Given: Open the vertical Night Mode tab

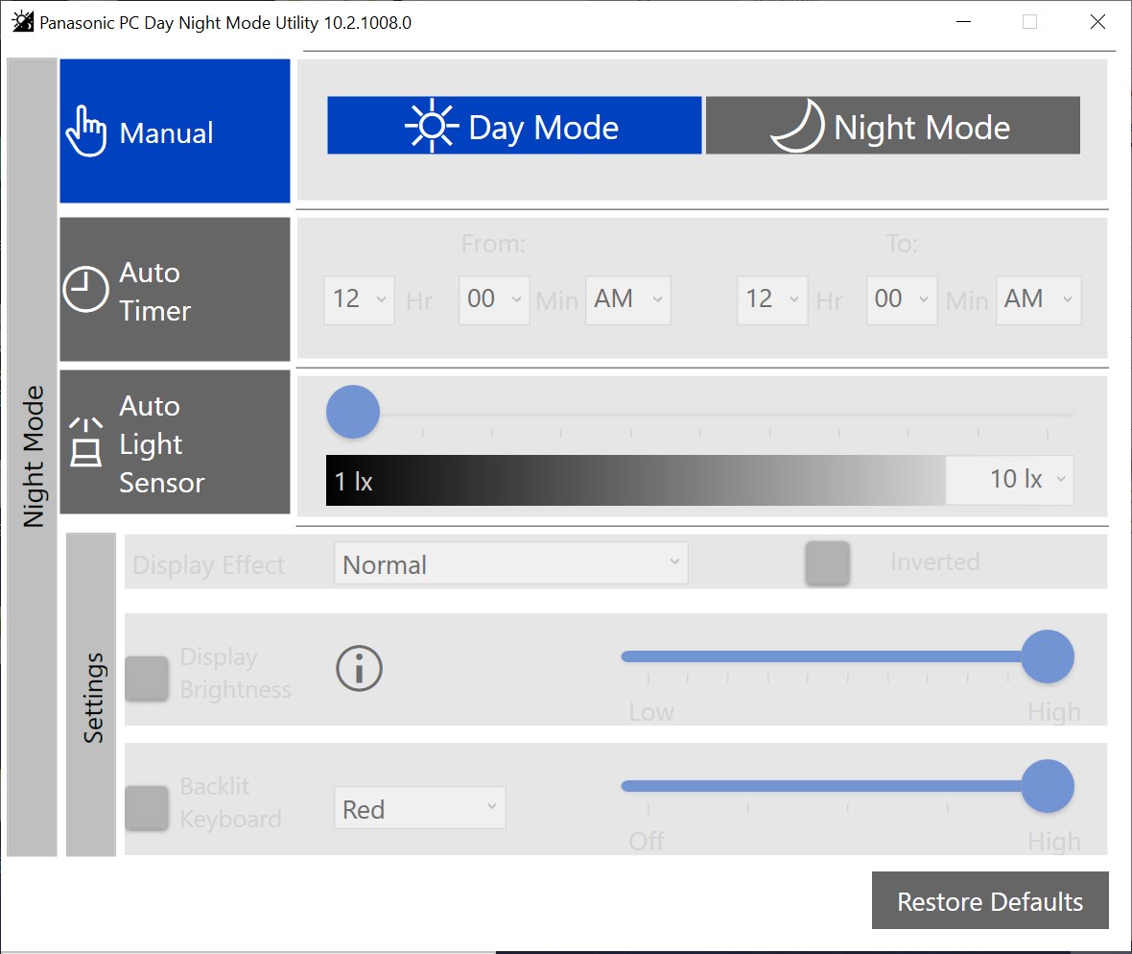Looking at the screenshot, I should click(x=32, y=457).
